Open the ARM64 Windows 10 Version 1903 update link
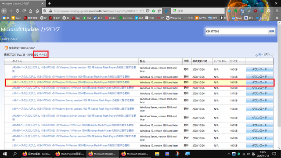Viewport: 281px width, 158px height. coord(73,88)
